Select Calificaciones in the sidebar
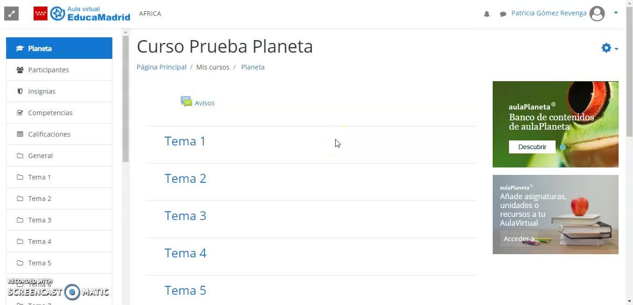Viewport: 633px width, 305px height. tap(49, 134)
